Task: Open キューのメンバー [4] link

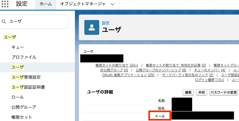Action: point(209,70)
